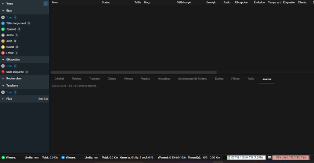Sort by the Ratio column header

coord(227,2)
